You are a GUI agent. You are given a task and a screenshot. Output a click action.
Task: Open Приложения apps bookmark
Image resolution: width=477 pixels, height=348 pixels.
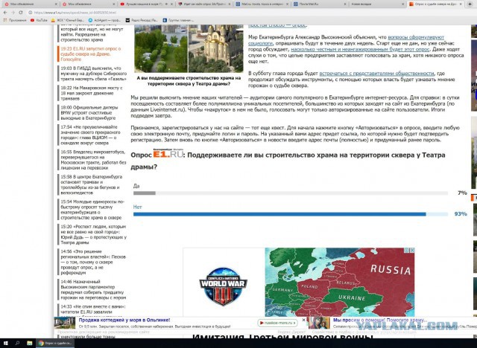[x=15, y=20]
